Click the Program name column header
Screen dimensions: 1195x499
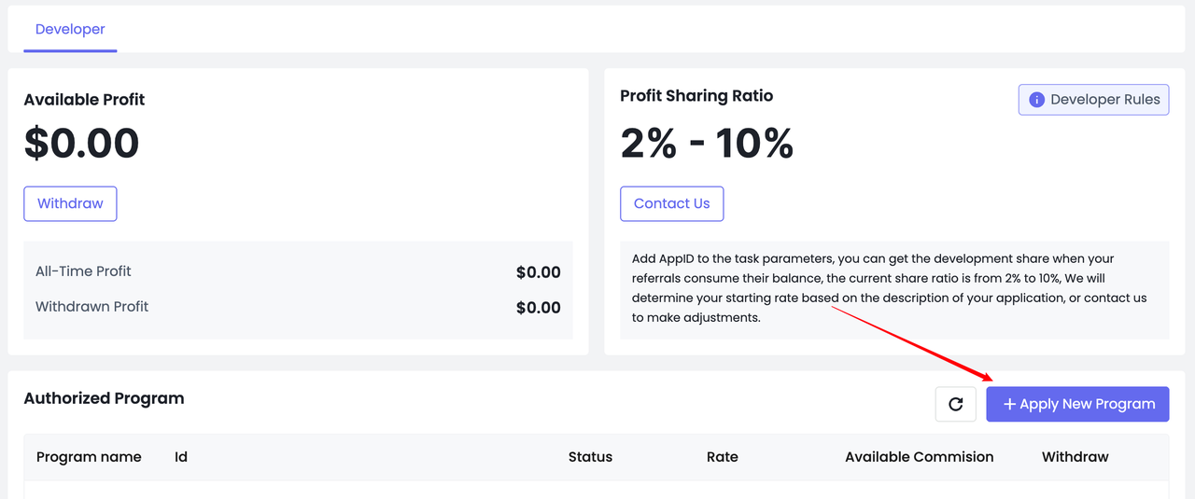coord(89,457)
